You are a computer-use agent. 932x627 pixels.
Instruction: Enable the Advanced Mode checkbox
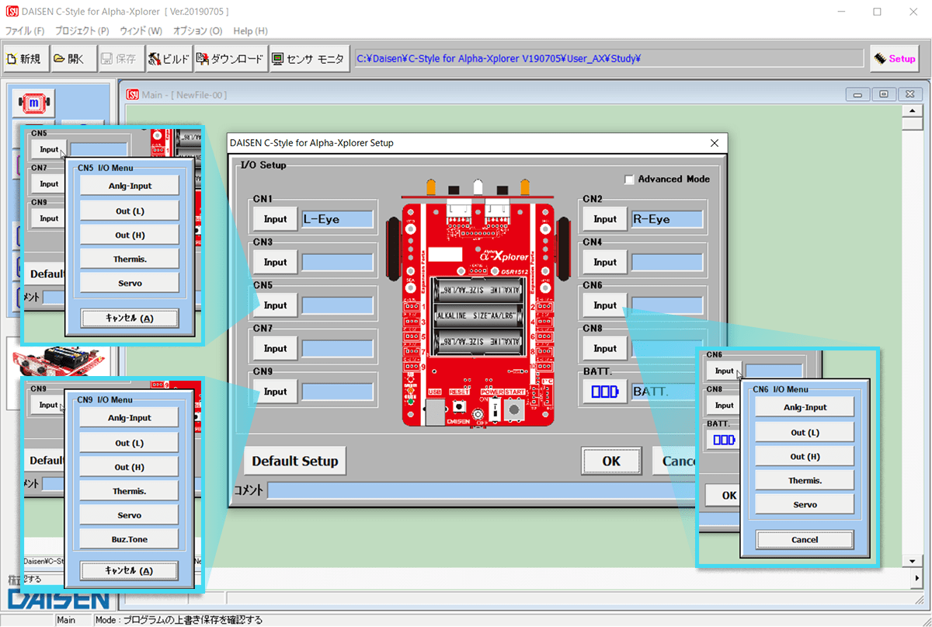pos(629,179)
